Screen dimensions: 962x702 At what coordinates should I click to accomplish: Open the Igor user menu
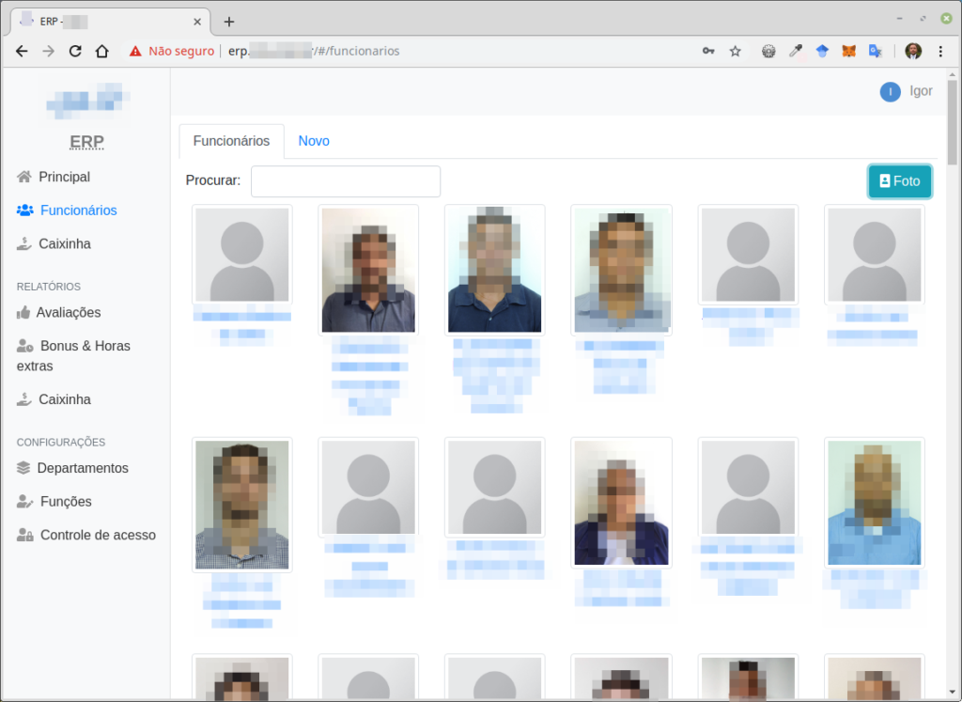(906, 91)
